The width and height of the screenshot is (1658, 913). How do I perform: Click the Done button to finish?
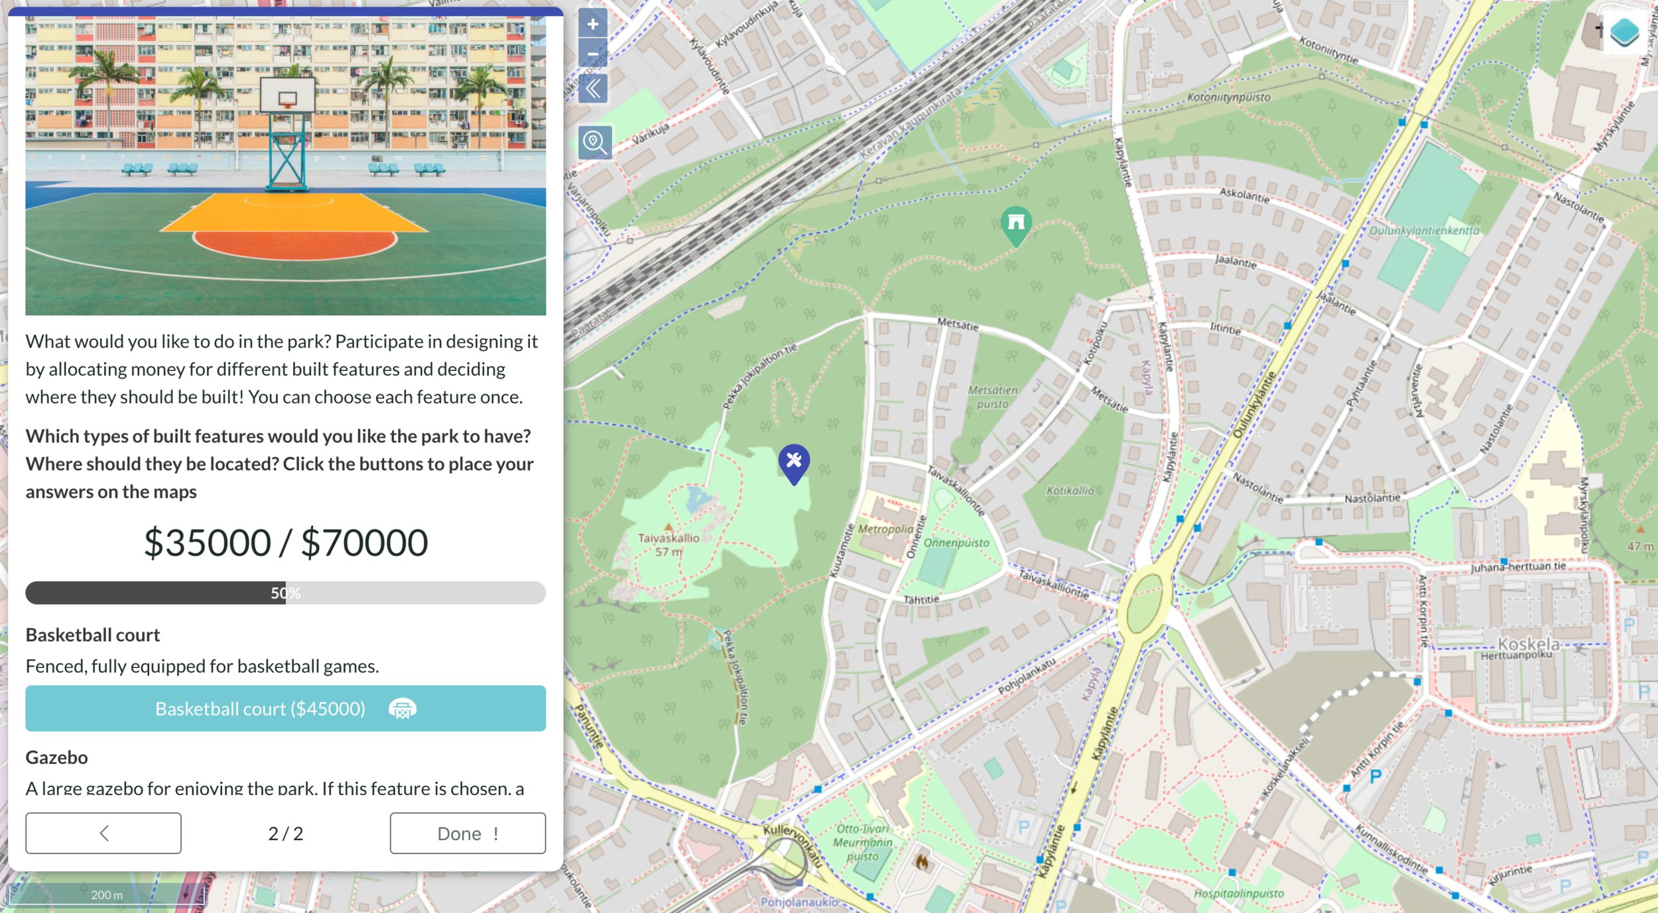(468, 833)
